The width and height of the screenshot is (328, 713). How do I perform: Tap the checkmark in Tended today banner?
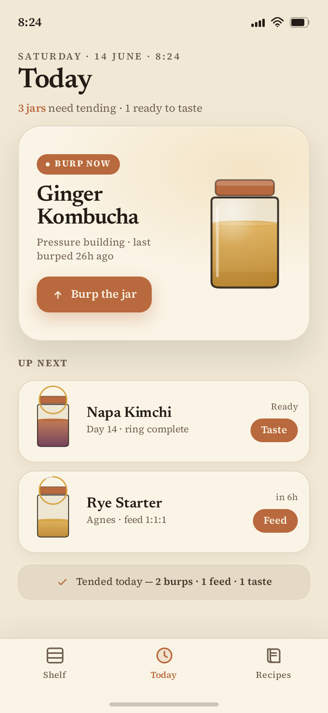(62, 582)
